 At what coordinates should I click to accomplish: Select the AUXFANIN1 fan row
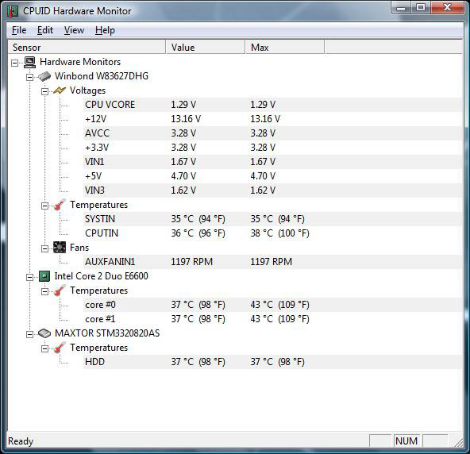(272, 262)
